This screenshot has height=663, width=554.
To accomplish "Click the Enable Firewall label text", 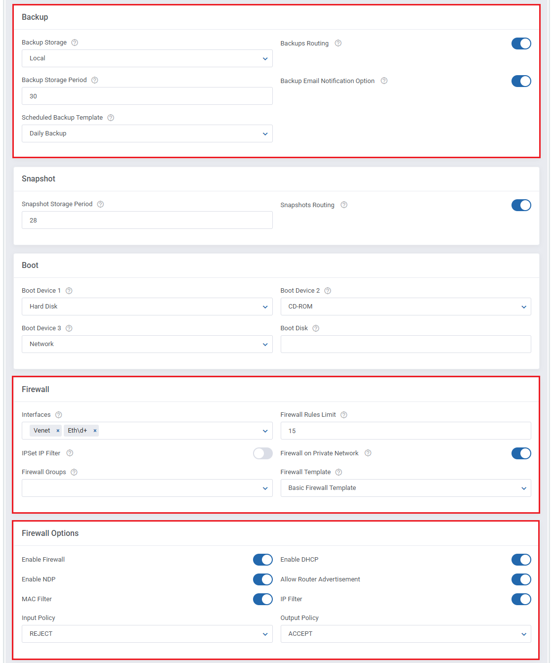I will (x=43, y=560).
